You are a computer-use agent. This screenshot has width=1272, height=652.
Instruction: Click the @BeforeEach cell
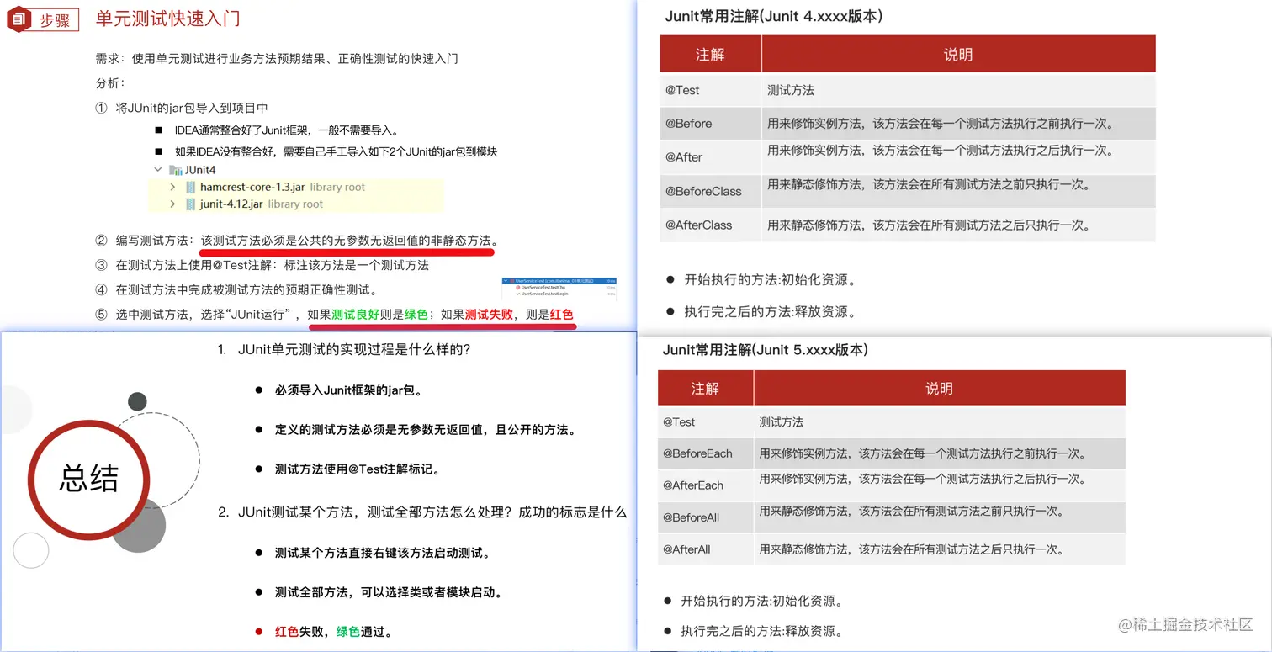[705, 453]
